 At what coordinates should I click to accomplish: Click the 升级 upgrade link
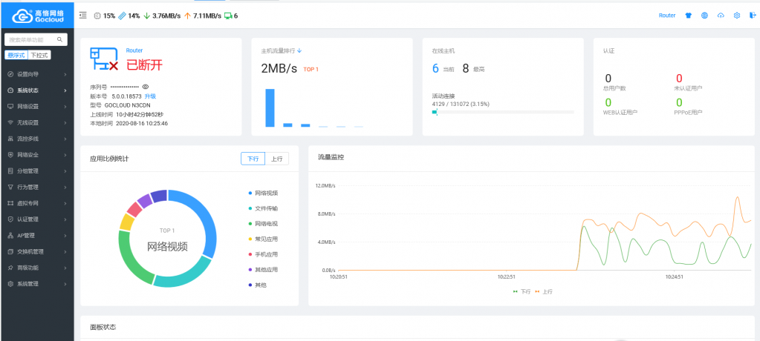[x=150, y=96]
